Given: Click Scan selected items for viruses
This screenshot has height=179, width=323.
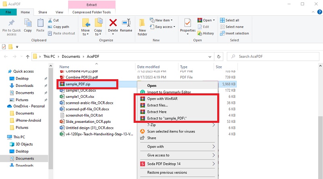Looking at the screenshot, I should pos(178,131).
